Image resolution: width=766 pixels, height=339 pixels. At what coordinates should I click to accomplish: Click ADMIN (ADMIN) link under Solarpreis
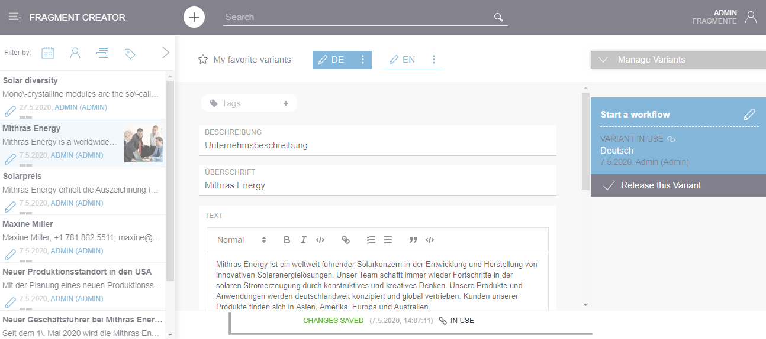(77, 203)
